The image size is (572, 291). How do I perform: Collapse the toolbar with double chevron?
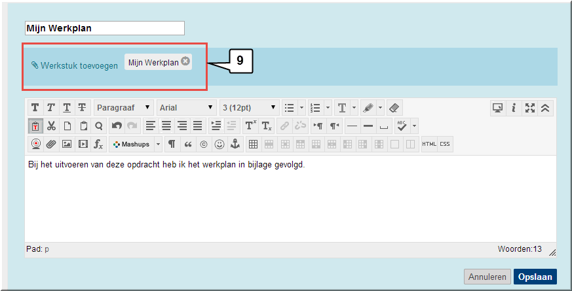(x=545, y=108)
